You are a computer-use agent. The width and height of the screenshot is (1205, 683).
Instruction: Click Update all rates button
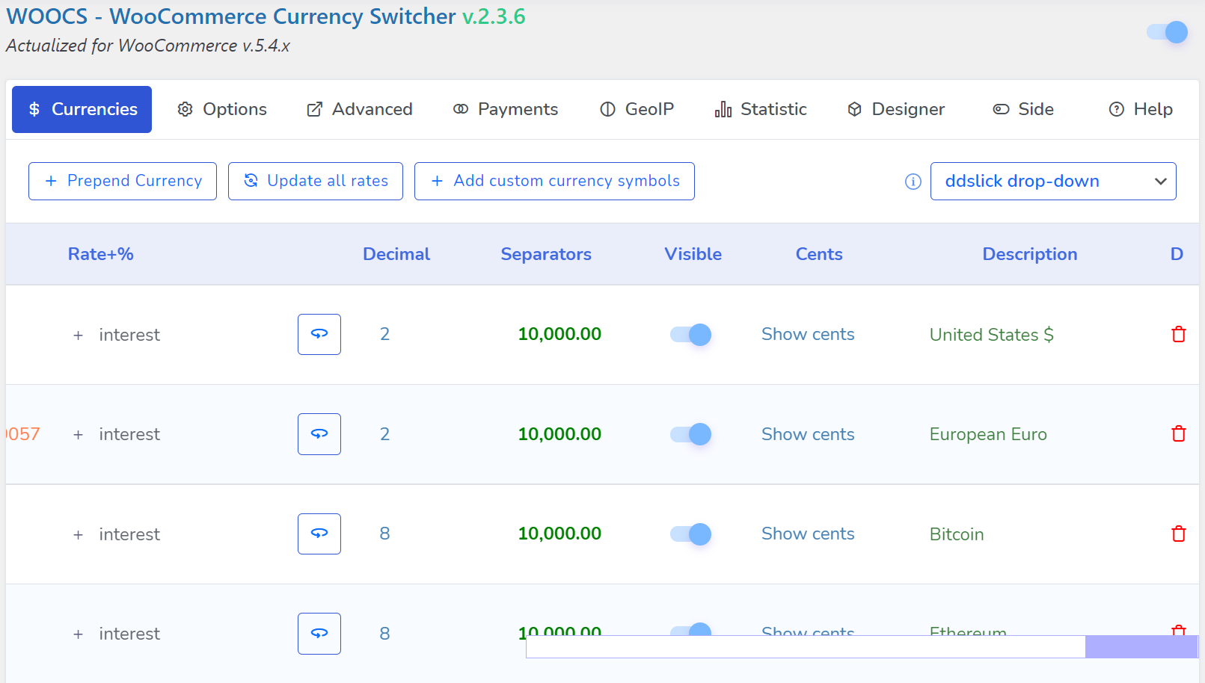pyautogui.click(x=316, y=181)
